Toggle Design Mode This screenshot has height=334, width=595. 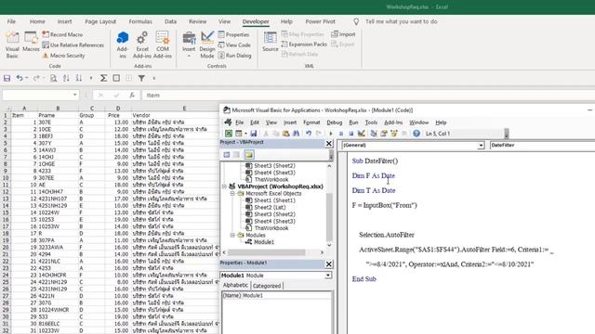pos(207,45)
